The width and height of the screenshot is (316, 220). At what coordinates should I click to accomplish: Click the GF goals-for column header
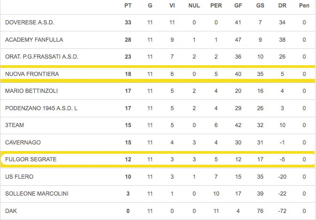pos(238,6)
